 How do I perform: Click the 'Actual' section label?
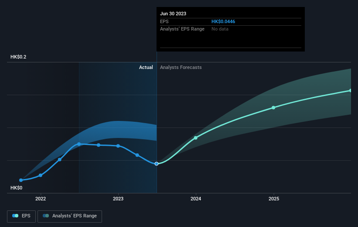146,67
